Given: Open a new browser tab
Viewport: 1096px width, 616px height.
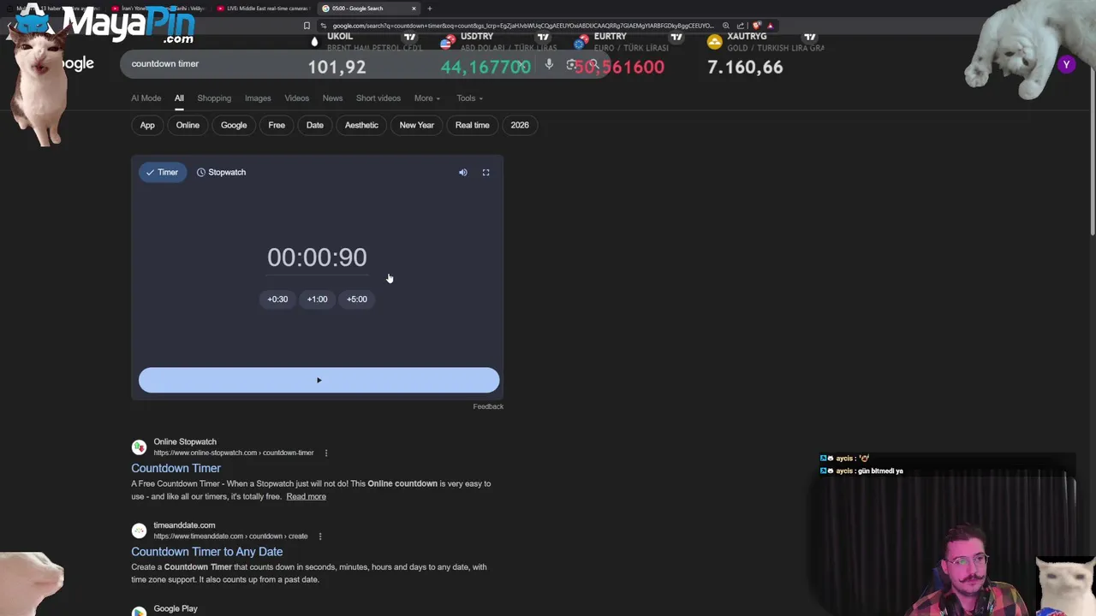Looking at the screenshot, I should click(x=430, y=9).
